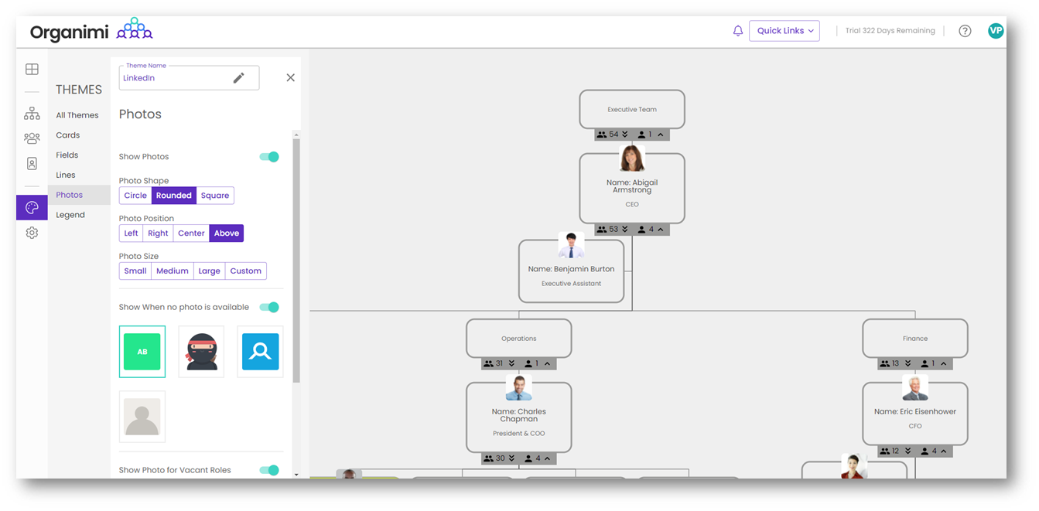Collapse the Executive Team node chevron
The height and width of the screenshot is (511, 1039).
tap(658, 135)
